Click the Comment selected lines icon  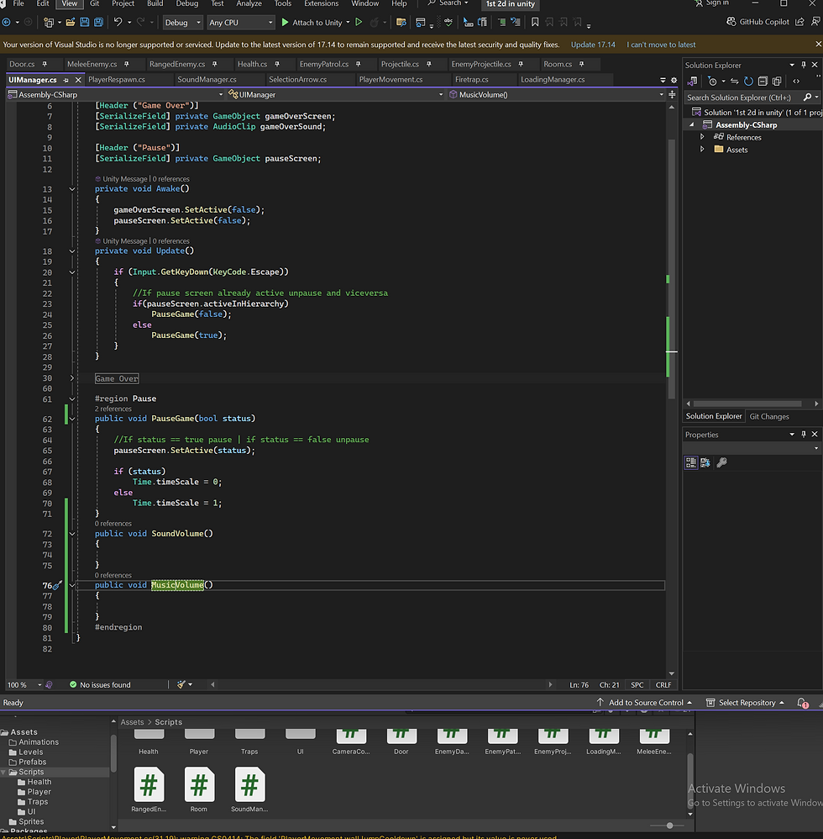click(501, 22)
